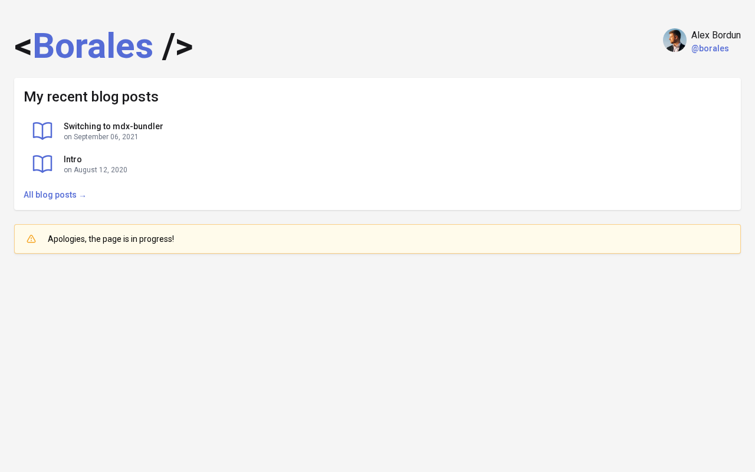The width and height of the screenshot is (755, 472).
Task: Click the opening angle bracket of the logo
Action: [23, 47]
